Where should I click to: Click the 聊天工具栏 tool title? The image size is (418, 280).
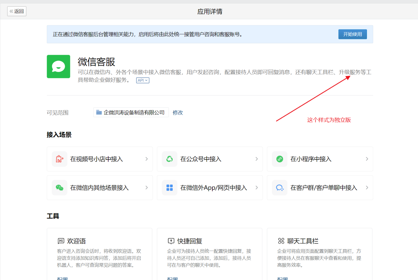(303, 241)
